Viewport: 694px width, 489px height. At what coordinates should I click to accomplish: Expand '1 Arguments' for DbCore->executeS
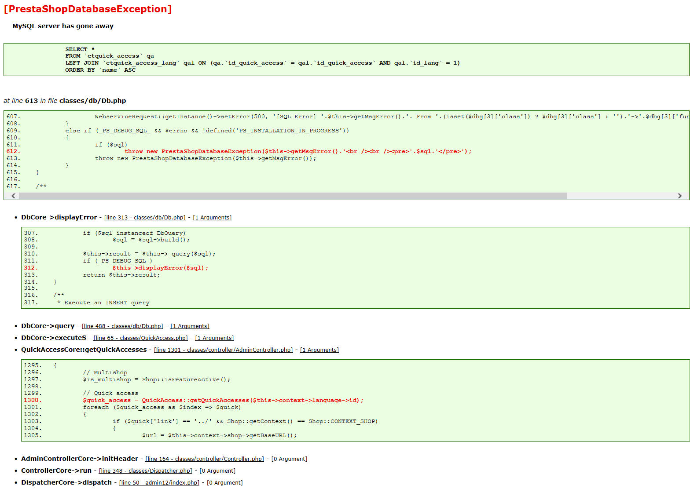(x=214, y=338)
